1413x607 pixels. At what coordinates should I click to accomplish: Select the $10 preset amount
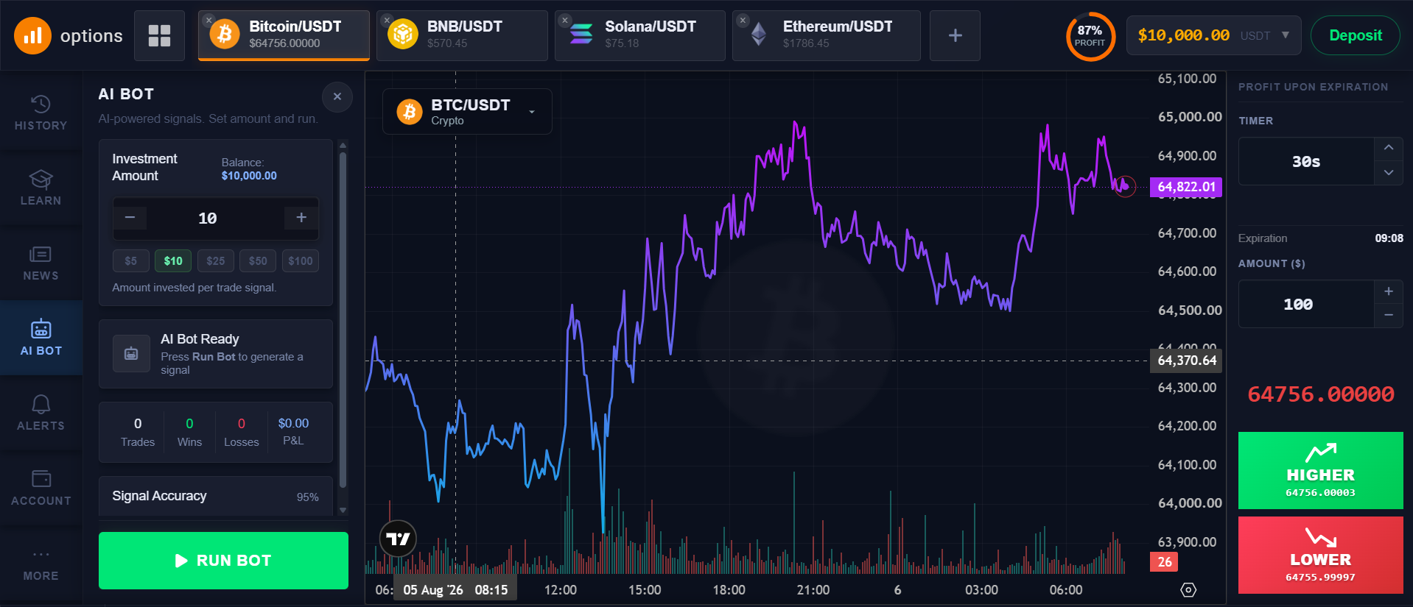coord(173,260)
